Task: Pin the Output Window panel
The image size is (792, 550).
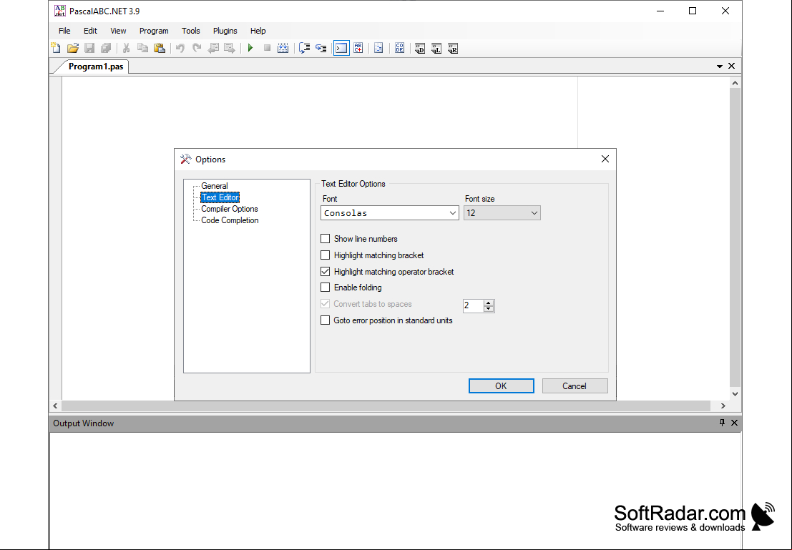Action: (x=722, y=423)
